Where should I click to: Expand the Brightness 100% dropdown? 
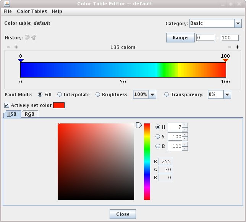click(152, 94)
